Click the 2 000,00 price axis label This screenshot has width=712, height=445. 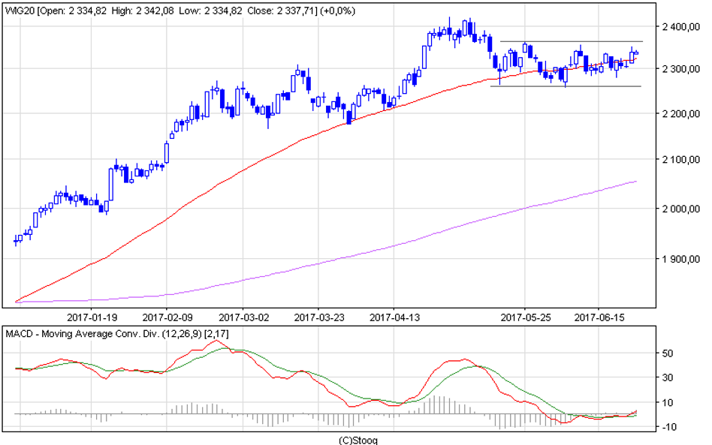680,209
